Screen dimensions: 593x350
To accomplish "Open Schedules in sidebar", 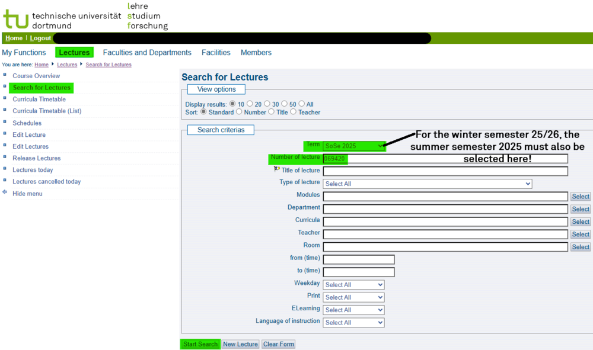I will tap(27, 123).
